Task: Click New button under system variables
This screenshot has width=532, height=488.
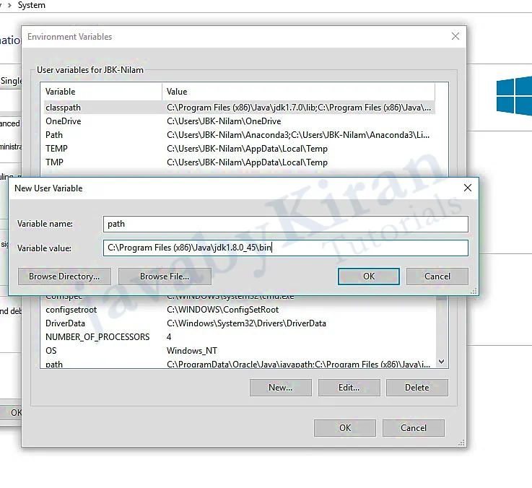Action: [281, 388]
